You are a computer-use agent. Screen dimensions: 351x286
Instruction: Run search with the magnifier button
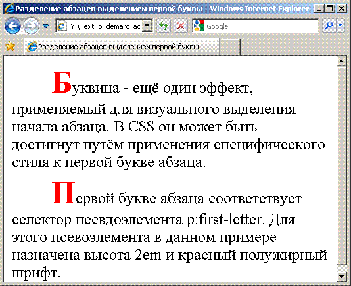[x=329, y=26]
